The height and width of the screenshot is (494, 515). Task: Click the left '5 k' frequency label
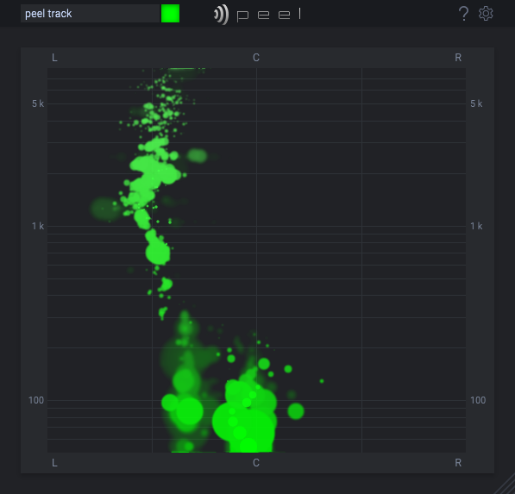coord(38,103)
